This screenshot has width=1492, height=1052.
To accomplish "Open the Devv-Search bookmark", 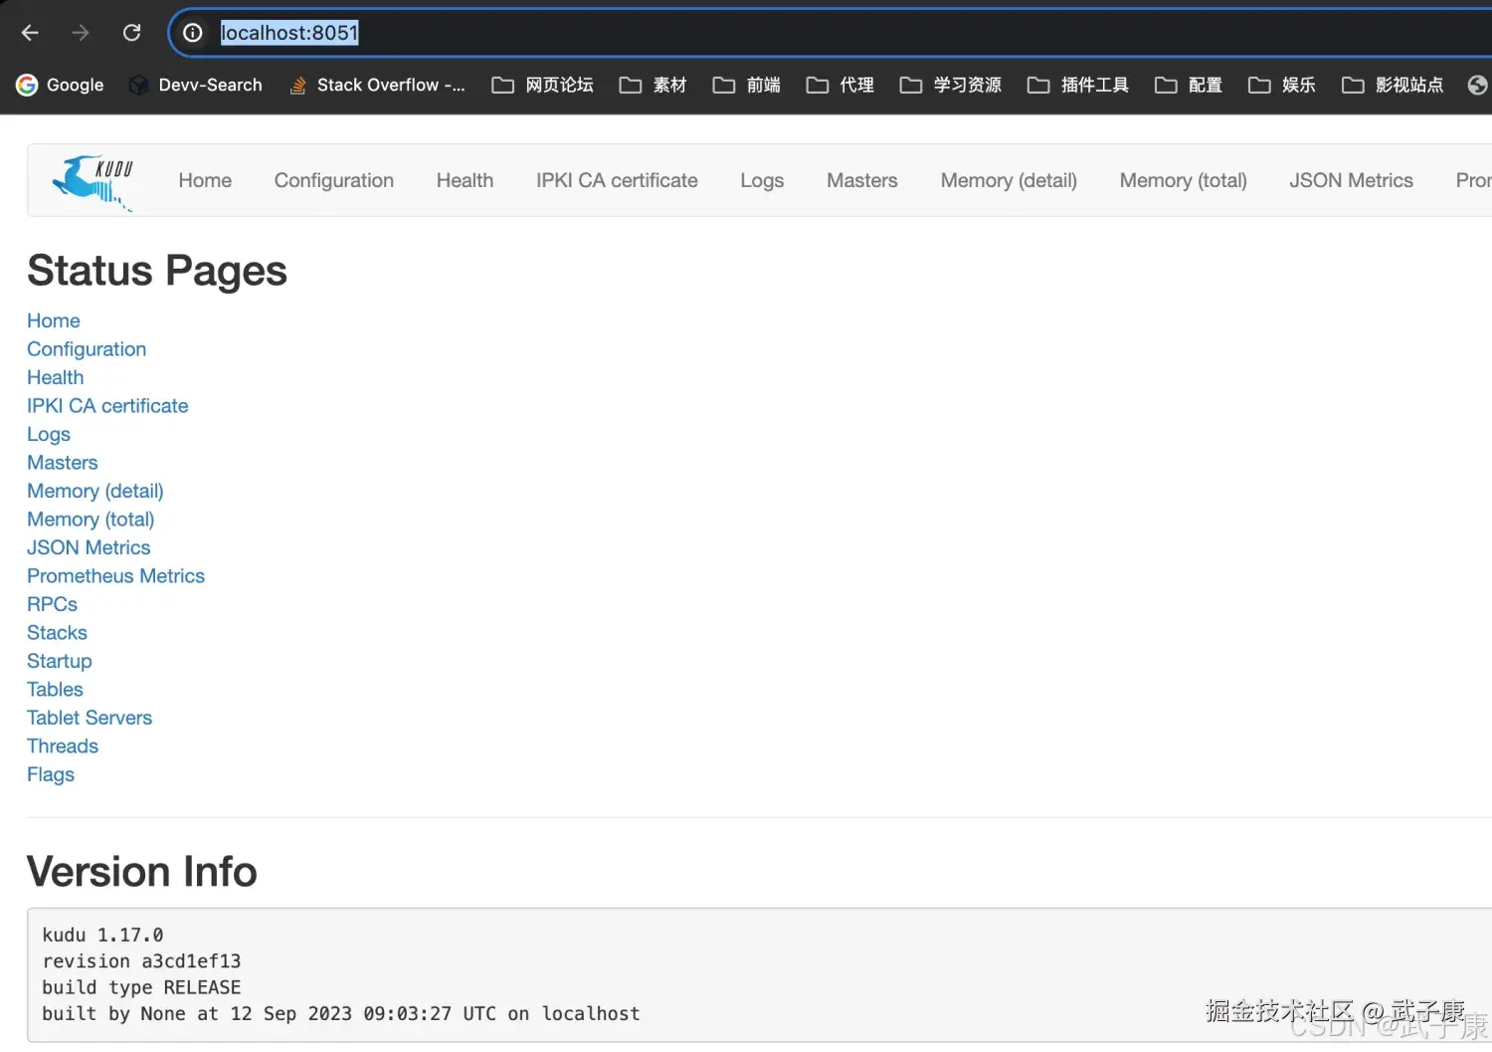I will point(196,85).
